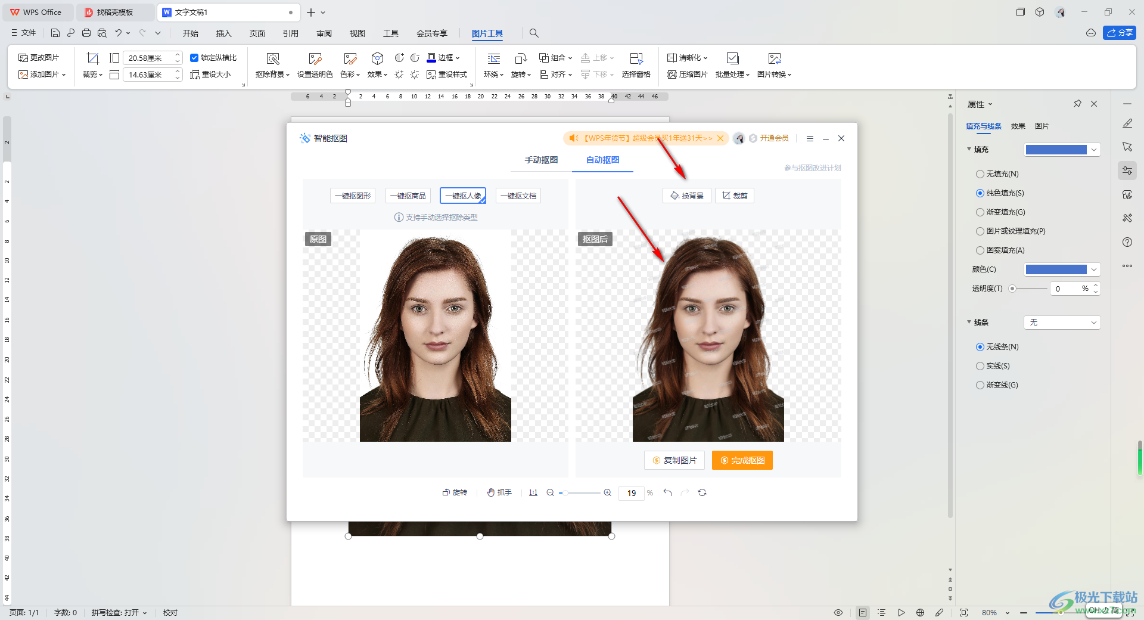Screen dimensions: 1144x620
Task: Click undo arrow in cutout dialog footer
Action: click(667, 492)
